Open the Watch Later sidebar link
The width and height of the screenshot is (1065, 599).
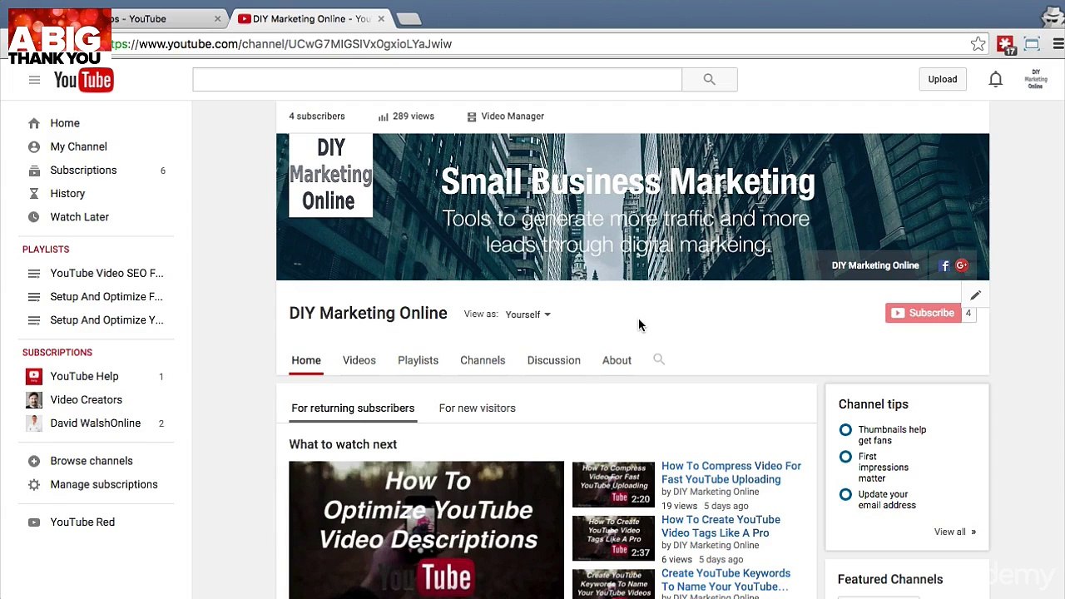(80, 217)
